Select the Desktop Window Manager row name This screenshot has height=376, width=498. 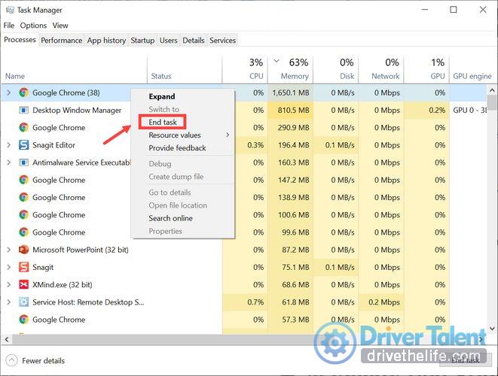click(77, 110)
